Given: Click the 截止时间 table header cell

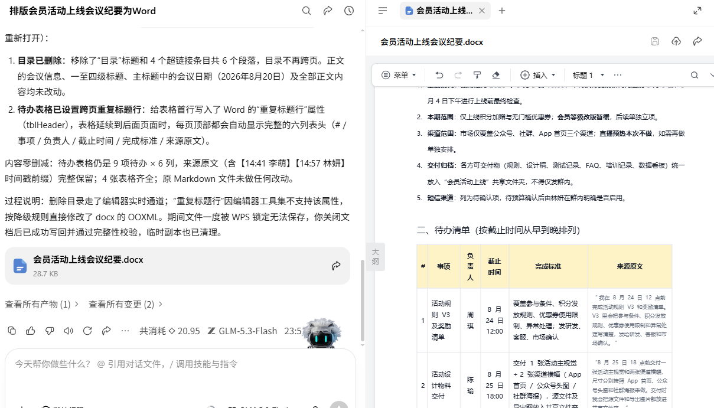Looking at the screenshot, I should tap(494, 266).
